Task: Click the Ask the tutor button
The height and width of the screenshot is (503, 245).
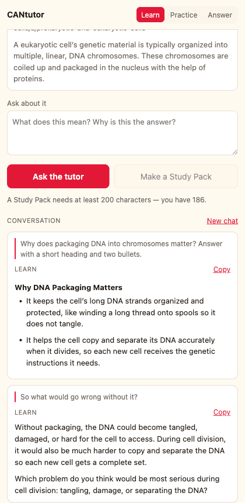Action: tap(58, 177)
